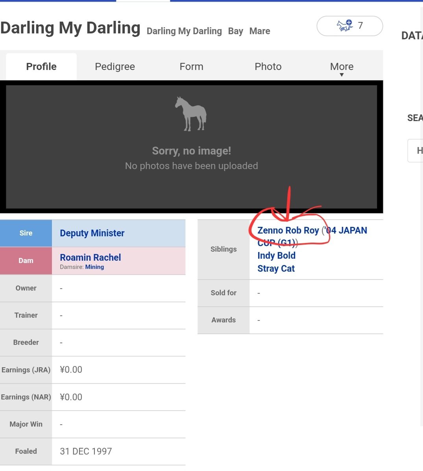This screenshot has height=471, width=423.
Task: Click the Awards row label
Action: (224, 320)
